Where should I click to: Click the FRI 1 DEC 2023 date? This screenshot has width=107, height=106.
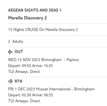[x=21, y=89]
